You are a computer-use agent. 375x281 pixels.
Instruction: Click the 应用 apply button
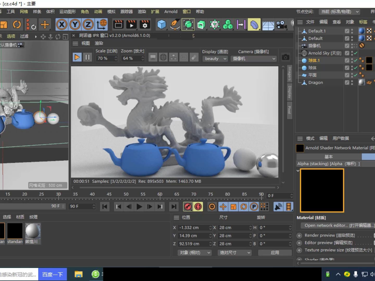coord(275,253)
